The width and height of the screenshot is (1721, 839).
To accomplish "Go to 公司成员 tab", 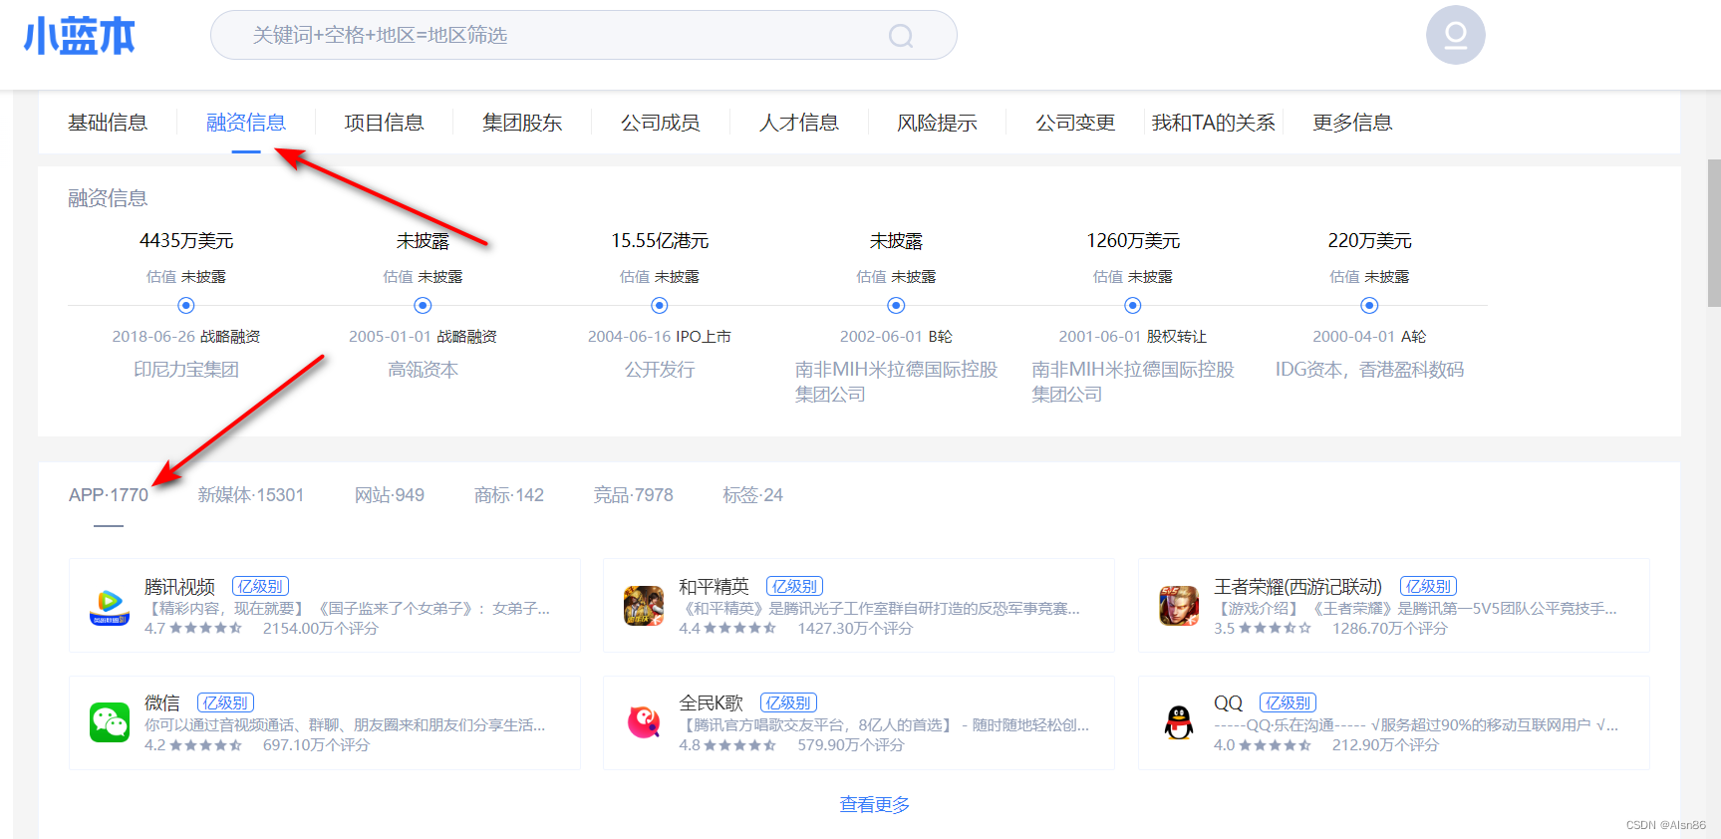I will (x=661, y=123).
